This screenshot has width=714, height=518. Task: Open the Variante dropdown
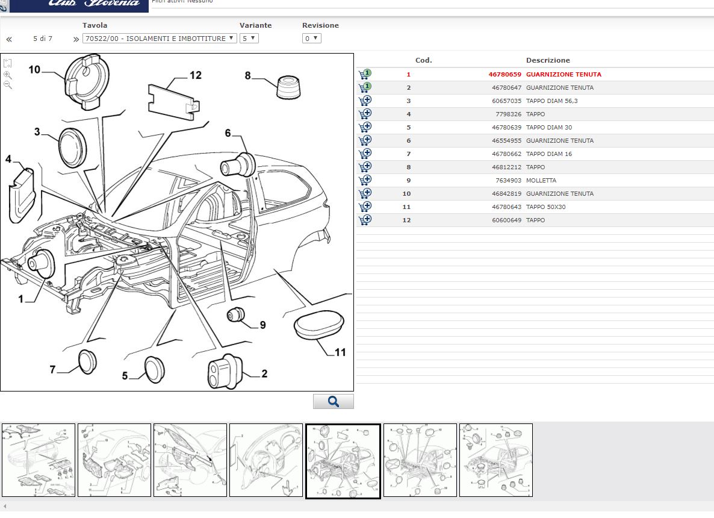pyautogui.click(x=249, y=39)
